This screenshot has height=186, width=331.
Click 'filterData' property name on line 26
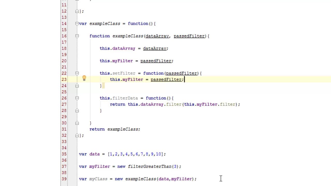(x=125, y=98)
